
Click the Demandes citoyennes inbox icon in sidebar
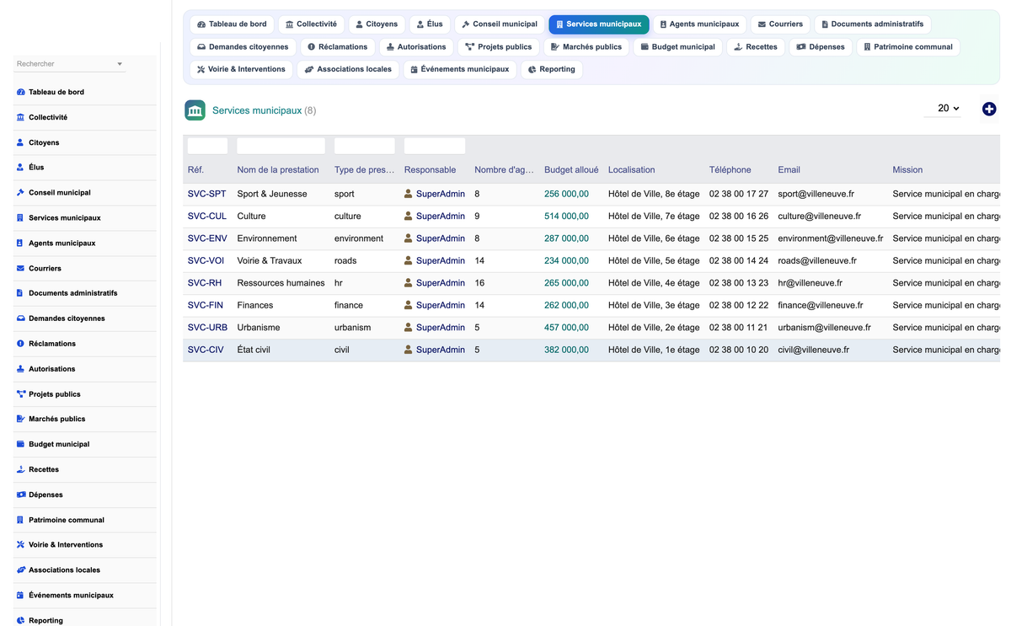(x=20, y=318)
